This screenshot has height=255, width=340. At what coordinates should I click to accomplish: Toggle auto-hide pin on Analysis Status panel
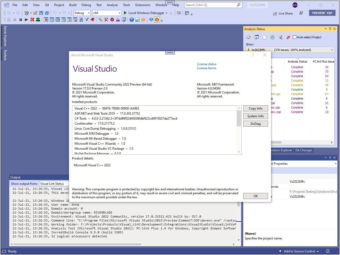[330, 29]
